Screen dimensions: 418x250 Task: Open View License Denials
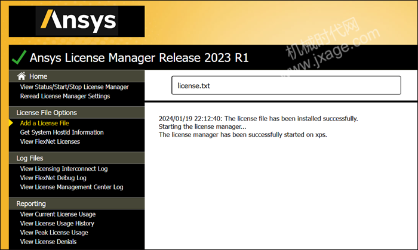pyautogui.click(x=48, y=242)
